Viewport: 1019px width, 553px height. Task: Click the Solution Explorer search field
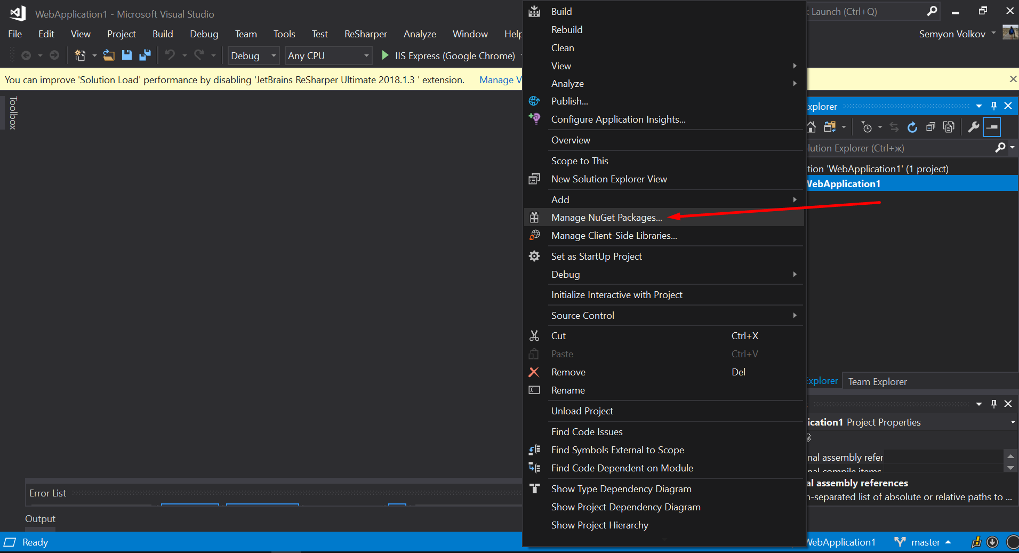click(x=898, y=148)
